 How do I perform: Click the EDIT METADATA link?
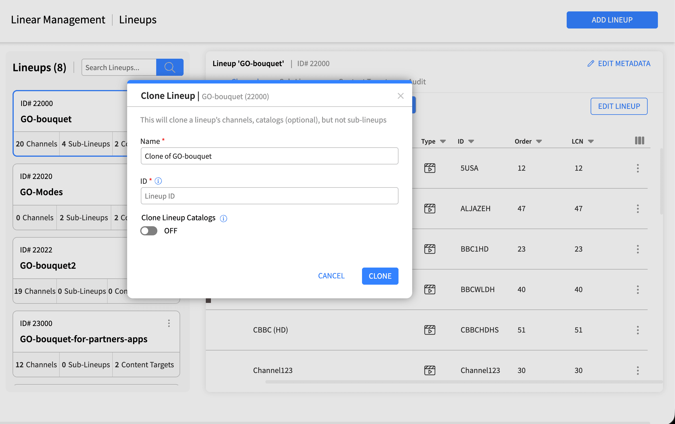[x=619, y=64]
